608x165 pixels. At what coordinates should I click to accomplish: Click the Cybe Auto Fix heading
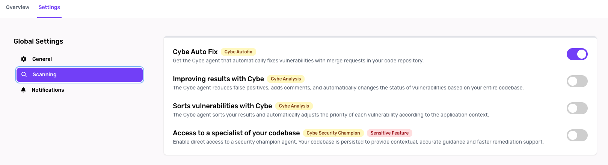click(195, 52)
